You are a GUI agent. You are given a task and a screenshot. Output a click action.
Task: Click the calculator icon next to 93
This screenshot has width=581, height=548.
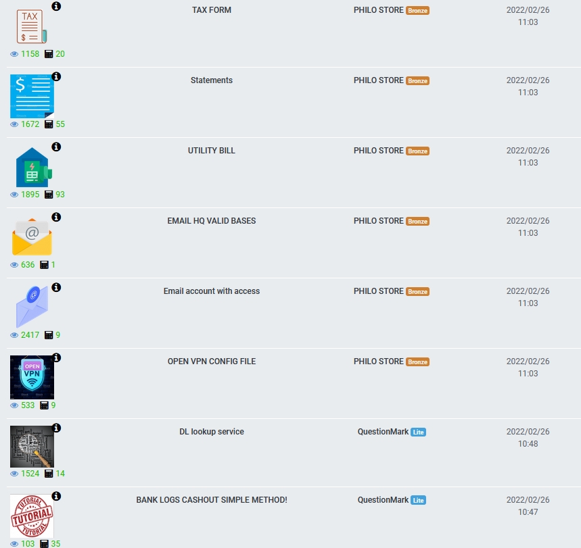pos(49,195)
